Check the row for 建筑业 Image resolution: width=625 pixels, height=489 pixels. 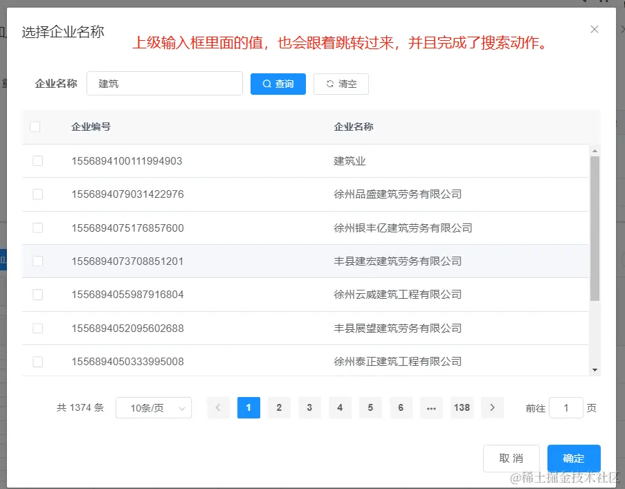[37, 161]
